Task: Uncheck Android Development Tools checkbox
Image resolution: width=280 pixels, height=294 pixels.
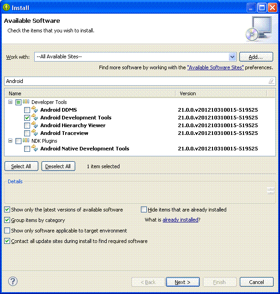Action: point(27,118)
